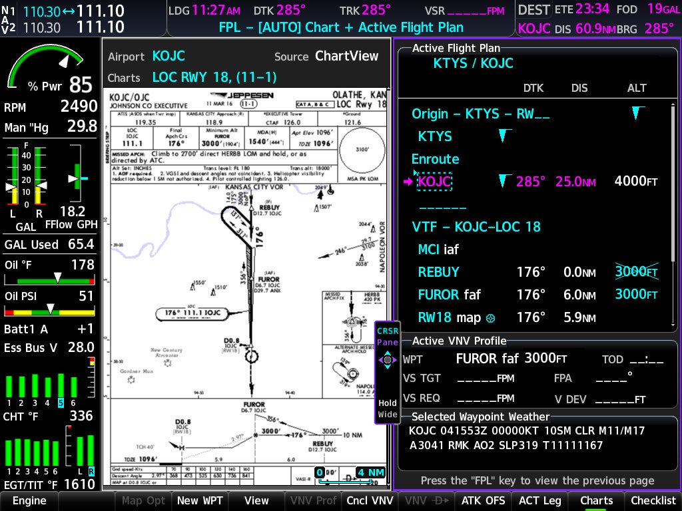Viewport: 682px width, 511px height.
Task: Select the R indicator on the EGT graph
Action: tap(91, 472)
